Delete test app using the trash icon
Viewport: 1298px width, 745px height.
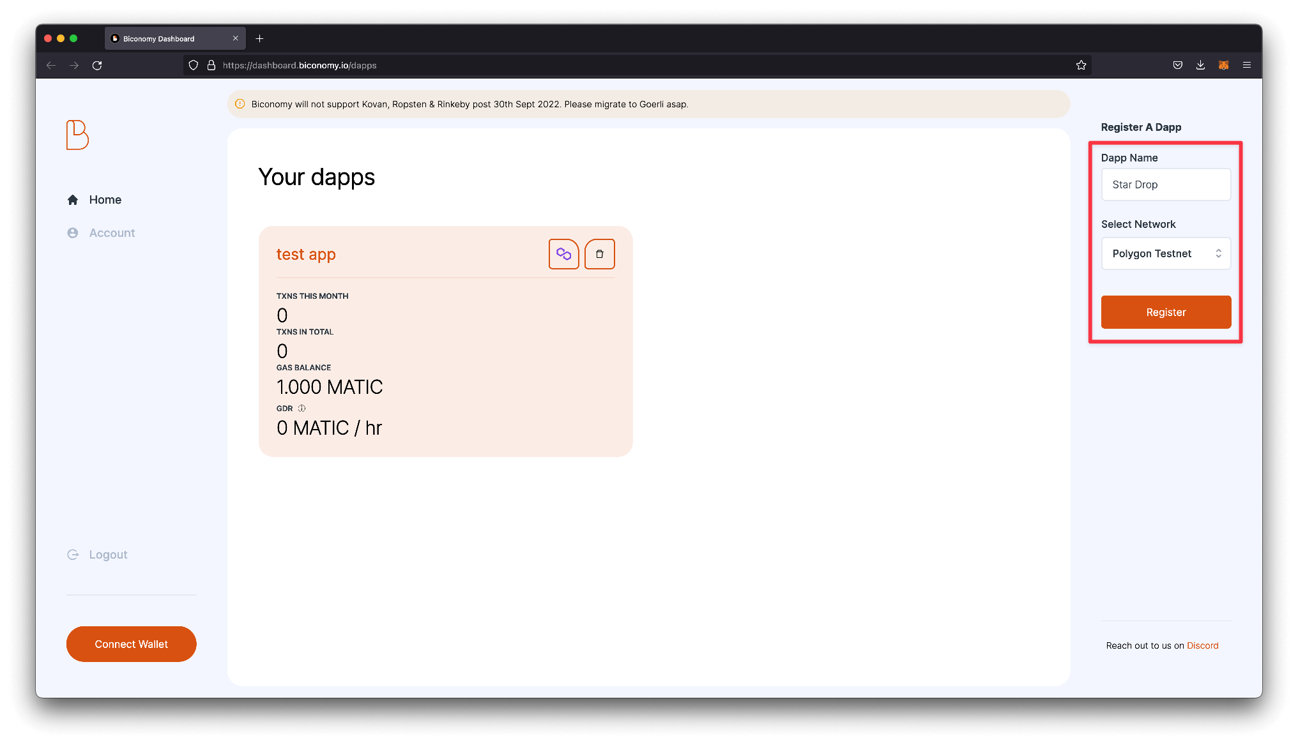point(600,253)
